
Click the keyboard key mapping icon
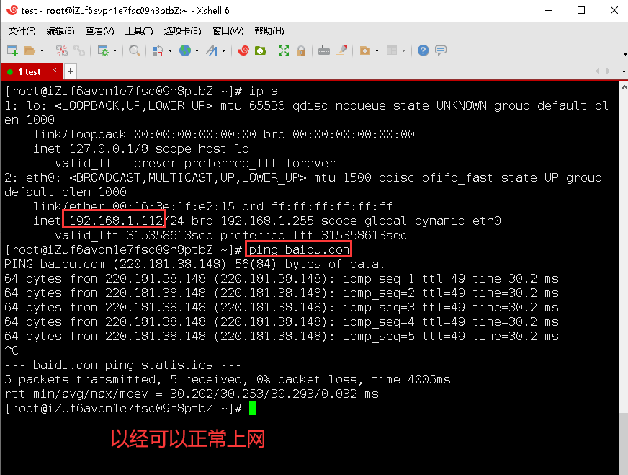[x=323, y=51]
